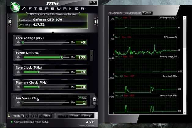Click the Fan Speed slider track
This screenshot has width=192, height=128.
pyautogui.click(x=46, y=102)
